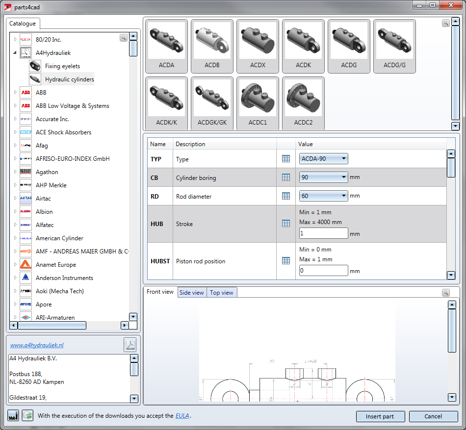Click the factory icon in the bottom bar
466x430 pixels.
coord(13,415)
